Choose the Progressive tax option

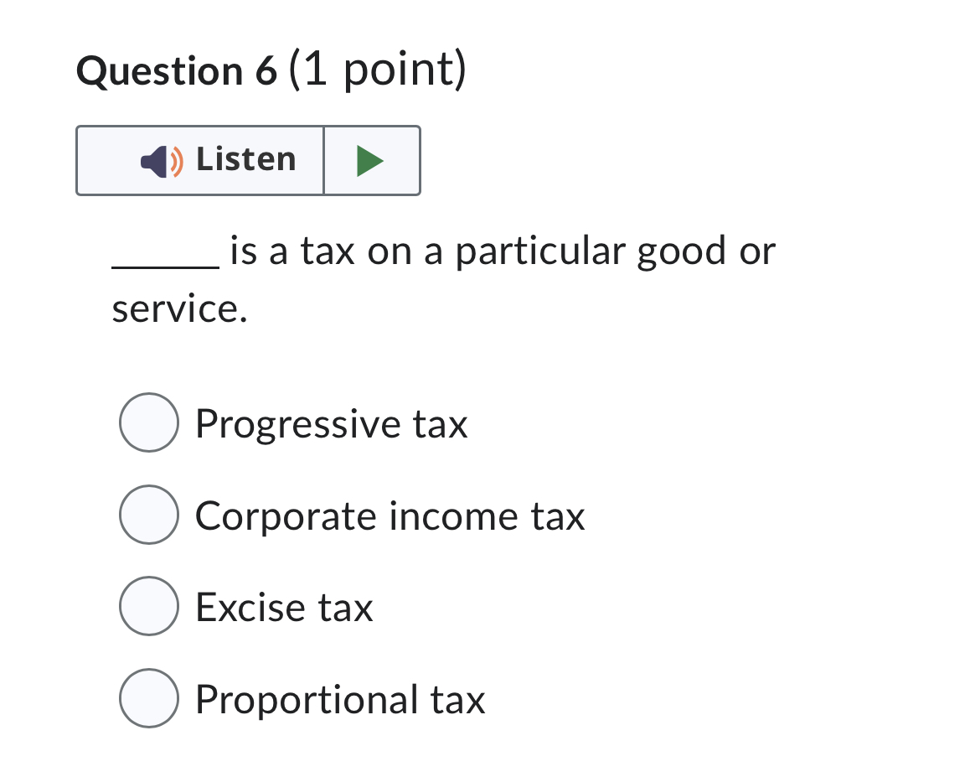pos(148,423)
